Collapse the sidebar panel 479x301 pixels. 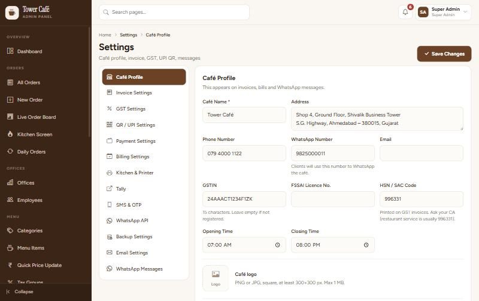pos(20,291)
